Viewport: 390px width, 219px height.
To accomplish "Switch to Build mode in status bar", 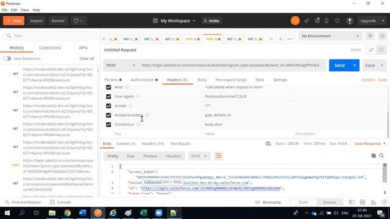I will click(x=303, y=203).
